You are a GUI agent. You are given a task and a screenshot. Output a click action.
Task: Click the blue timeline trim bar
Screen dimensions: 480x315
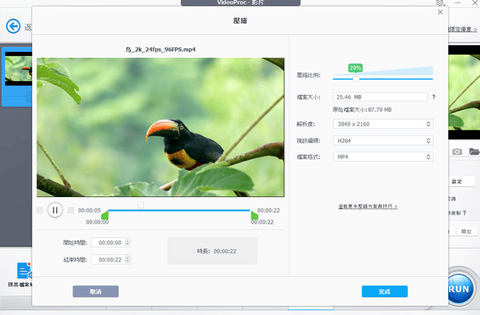tap(179, 210)
